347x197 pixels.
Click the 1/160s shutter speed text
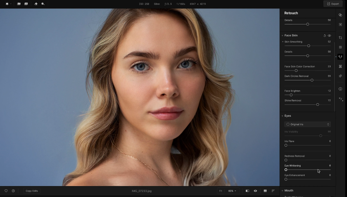point(181,4)
